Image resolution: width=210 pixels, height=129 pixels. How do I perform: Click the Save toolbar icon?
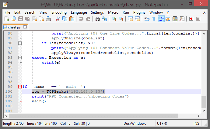tap(20, 19)
